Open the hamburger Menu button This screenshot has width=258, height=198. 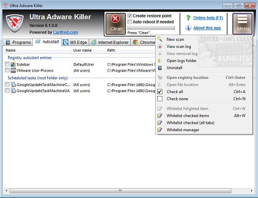242,24
